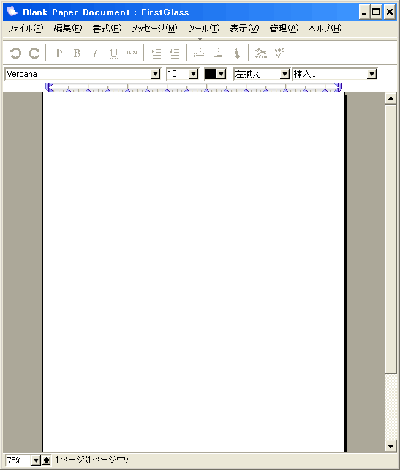400x470 pixels.
Task: Click the vertical scrollbar down arrow
Action: click(x=390, y=447)
